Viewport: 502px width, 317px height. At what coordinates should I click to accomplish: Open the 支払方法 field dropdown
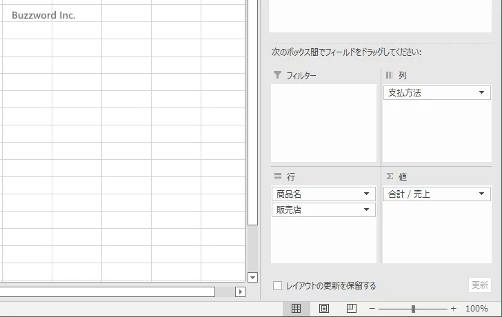point(481,93)
